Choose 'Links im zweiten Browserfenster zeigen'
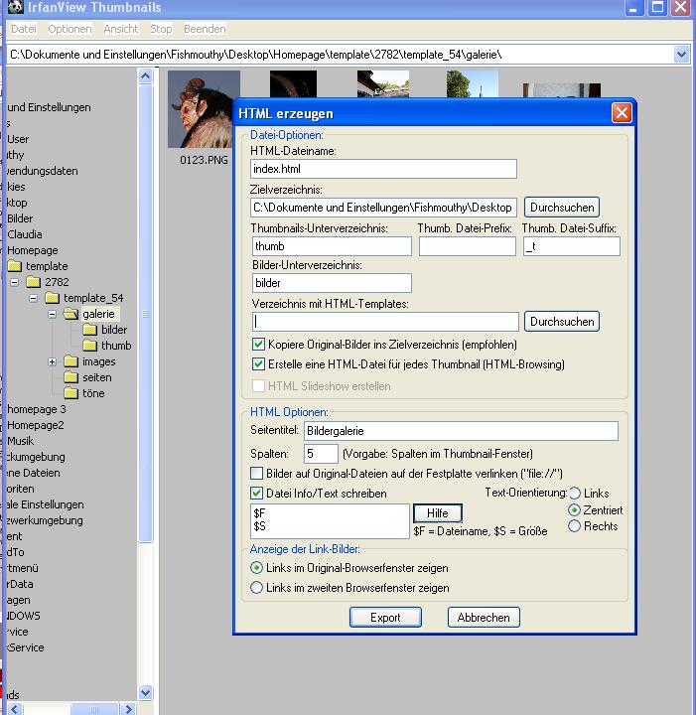This screenshot has height=715, width=696. [257, 588]
